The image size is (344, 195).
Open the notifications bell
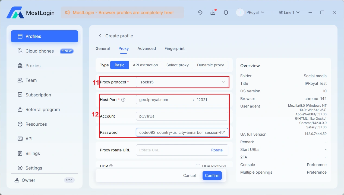click(x=226, y=12)
